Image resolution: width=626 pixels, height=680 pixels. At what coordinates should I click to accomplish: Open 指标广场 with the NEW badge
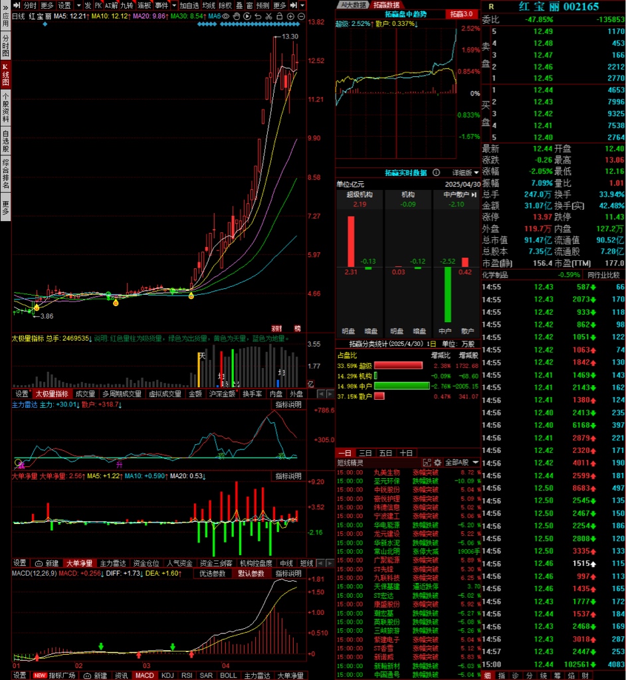click(x=54, y=675)
